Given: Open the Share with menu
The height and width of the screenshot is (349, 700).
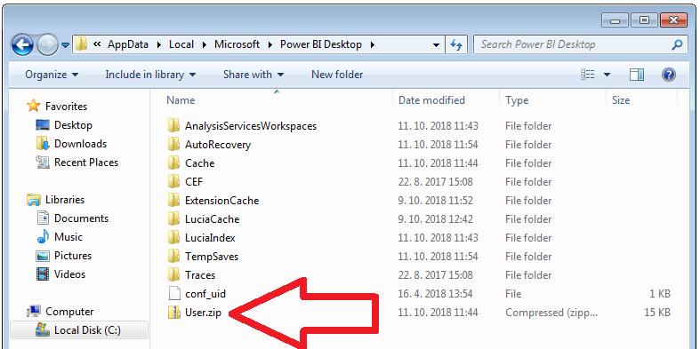Looking at the screenshot, I should pos(253,75).
